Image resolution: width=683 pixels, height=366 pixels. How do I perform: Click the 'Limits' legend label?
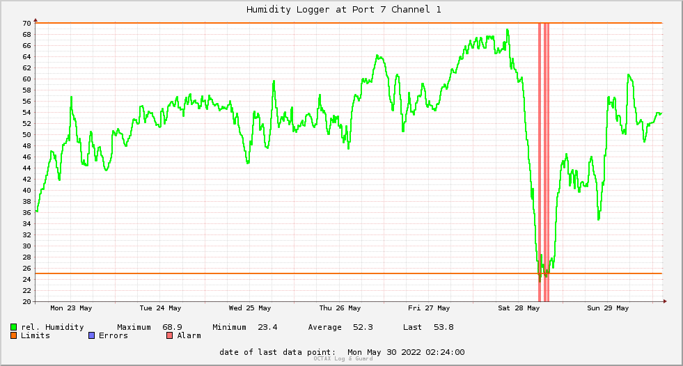coord(36,335)
